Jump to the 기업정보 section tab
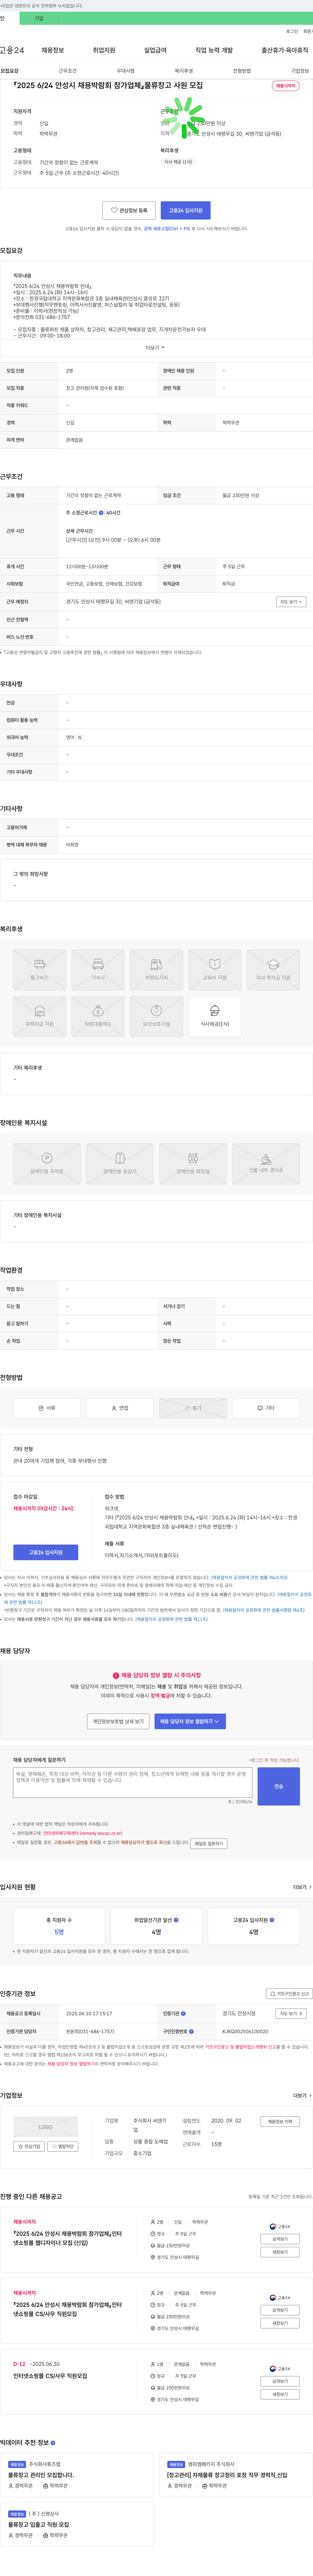 [300, 71]
